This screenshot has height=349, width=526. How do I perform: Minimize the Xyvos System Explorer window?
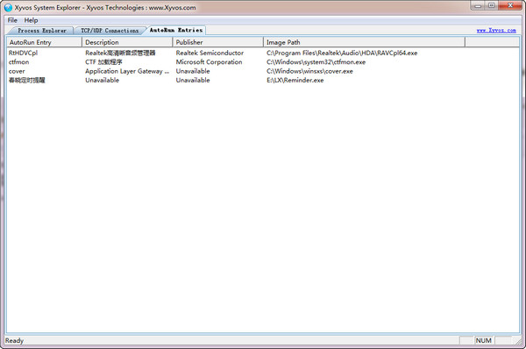point(479,6)
